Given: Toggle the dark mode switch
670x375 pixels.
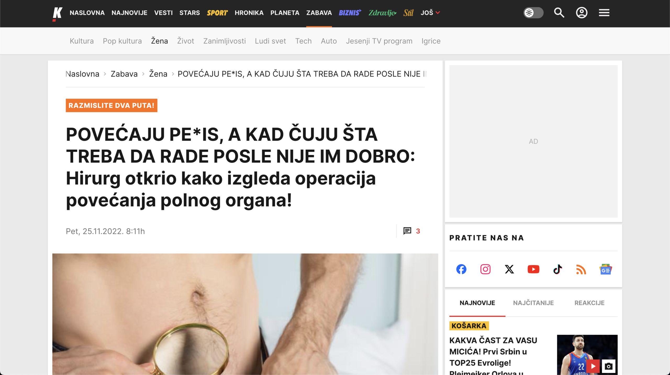Looking at the screenshot, I should pyautogui.click(x=533, y=13).
